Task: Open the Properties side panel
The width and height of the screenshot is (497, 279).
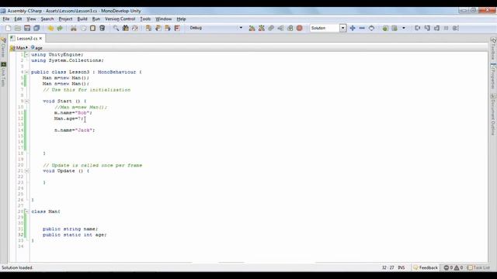Action: (x=493, y=77)
